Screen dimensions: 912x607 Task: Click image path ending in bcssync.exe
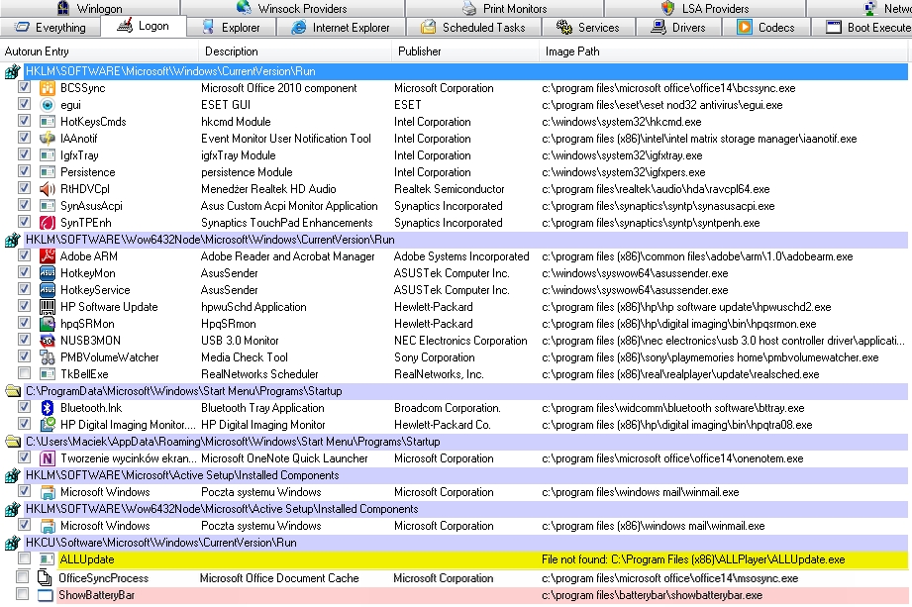pos(668,88)
